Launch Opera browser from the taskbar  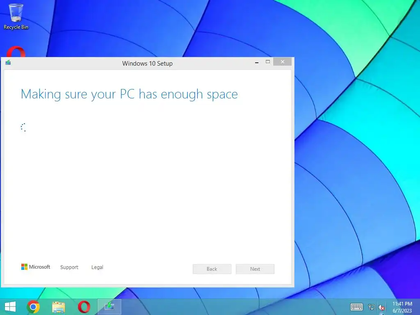[x=84, y=307]
